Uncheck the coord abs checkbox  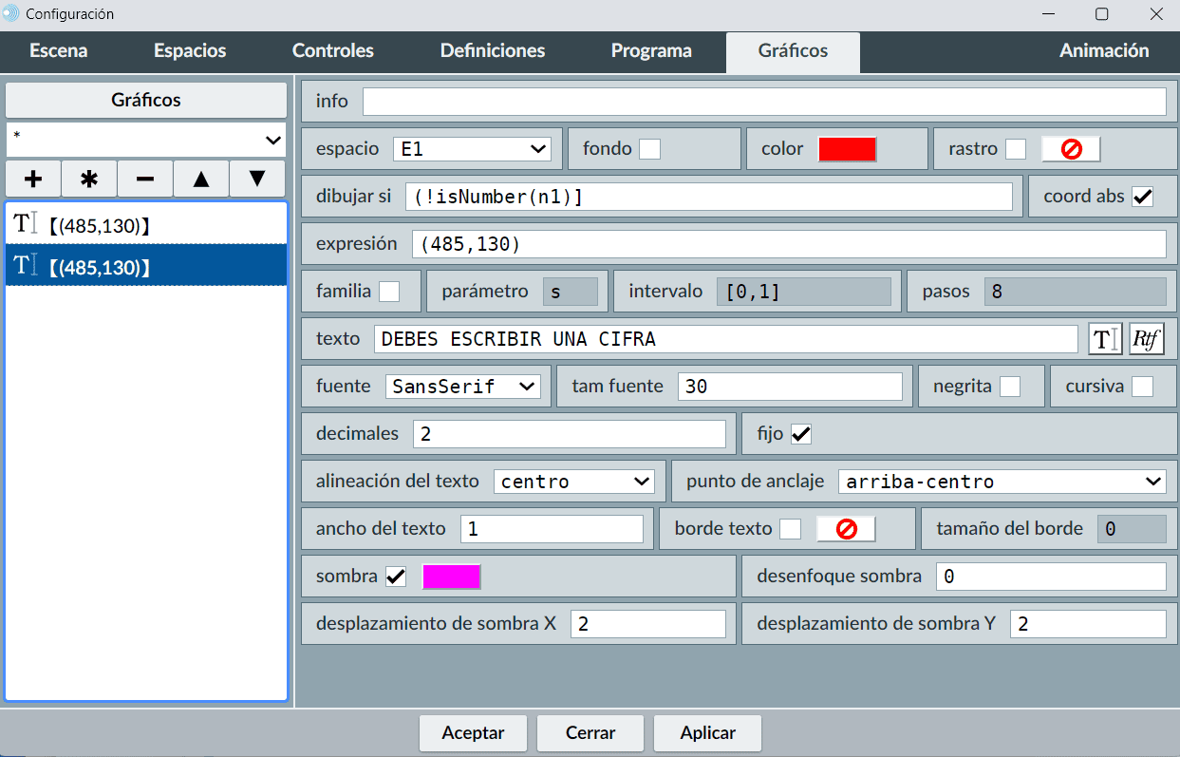click(x=1142, y=197)
